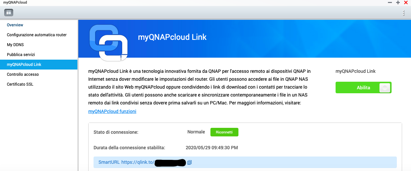
Task: Close the myQNAPcloud window
Action: tap(406, 3)
